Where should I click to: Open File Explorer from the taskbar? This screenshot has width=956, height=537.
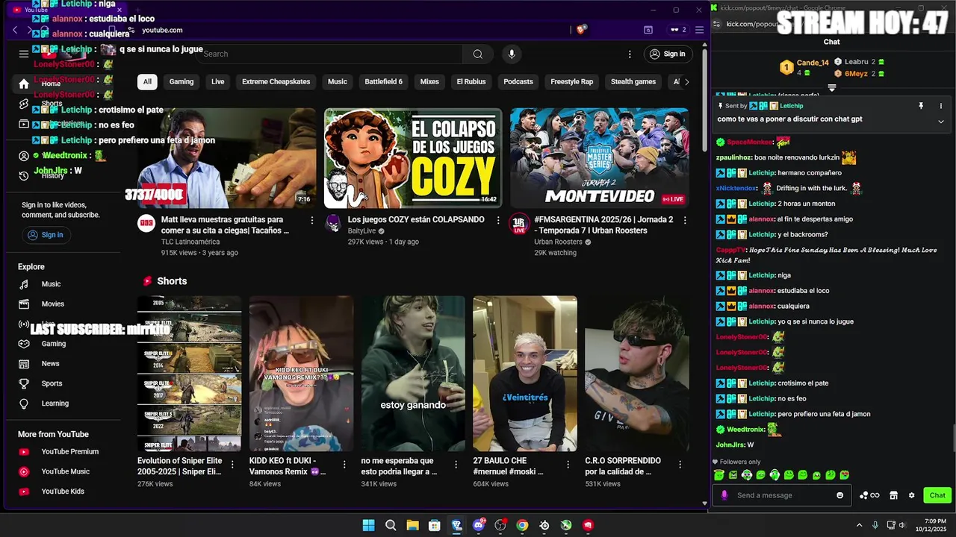coord(412,525)
